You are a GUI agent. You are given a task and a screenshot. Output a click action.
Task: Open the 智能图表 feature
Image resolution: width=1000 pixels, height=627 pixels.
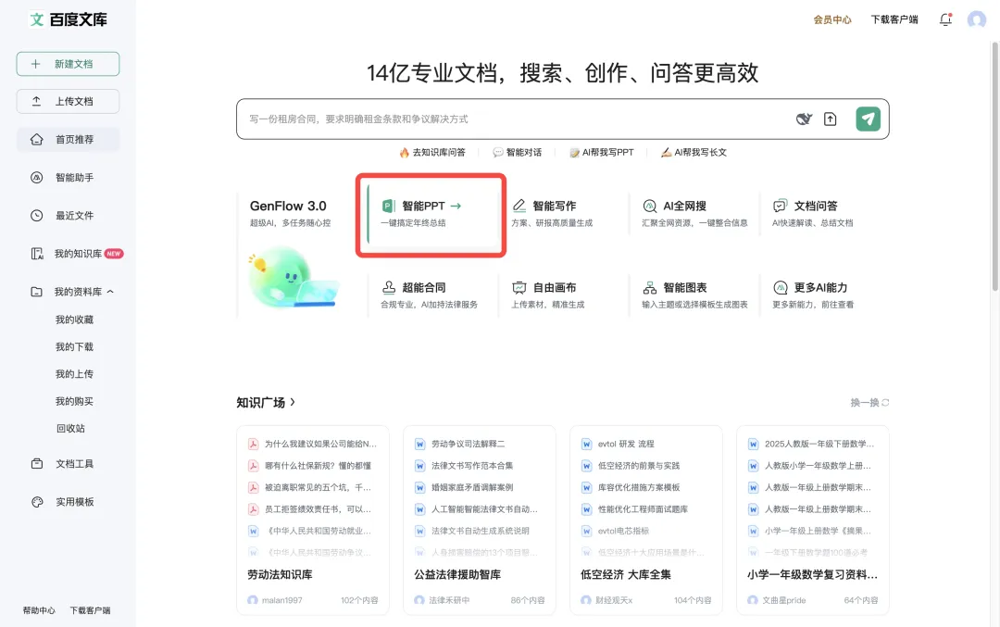694,295
